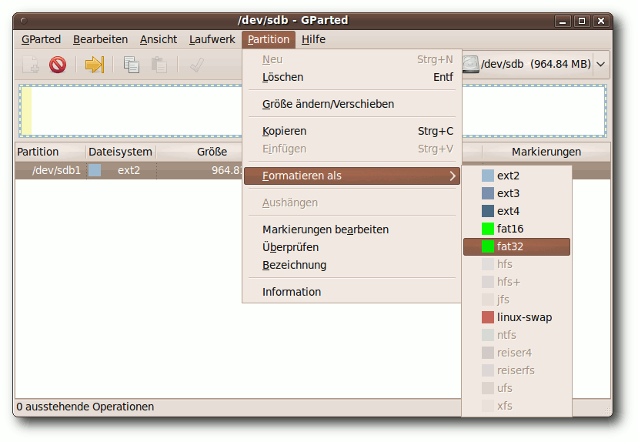Format as fat16 in submenu
The image size is (638, 442).
pos(516,229)
